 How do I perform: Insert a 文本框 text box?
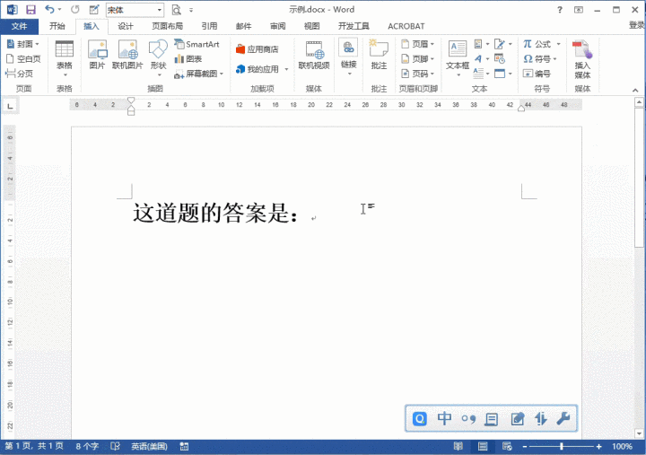click(x=458, y=57)
